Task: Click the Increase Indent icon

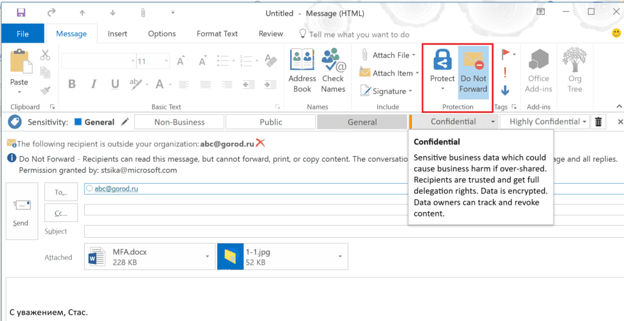Action: (x=271, y=85)
